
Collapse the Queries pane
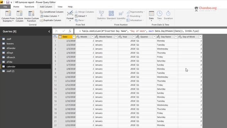coord(49,32)
